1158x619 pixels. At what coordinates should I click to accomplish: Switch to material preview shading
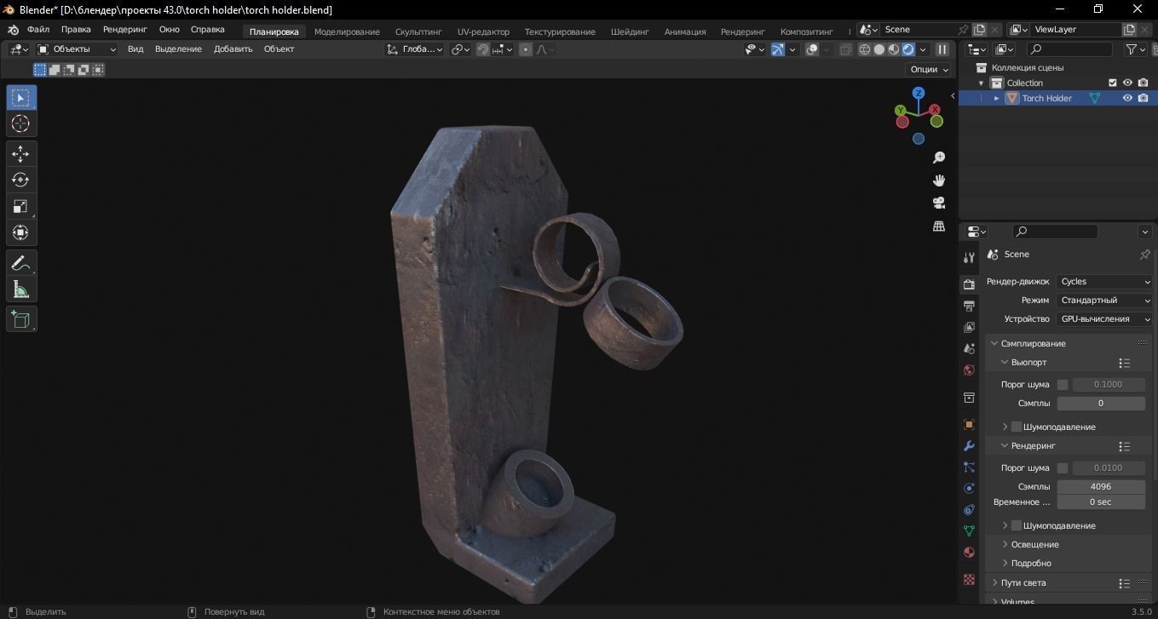(x=894, y=49)
